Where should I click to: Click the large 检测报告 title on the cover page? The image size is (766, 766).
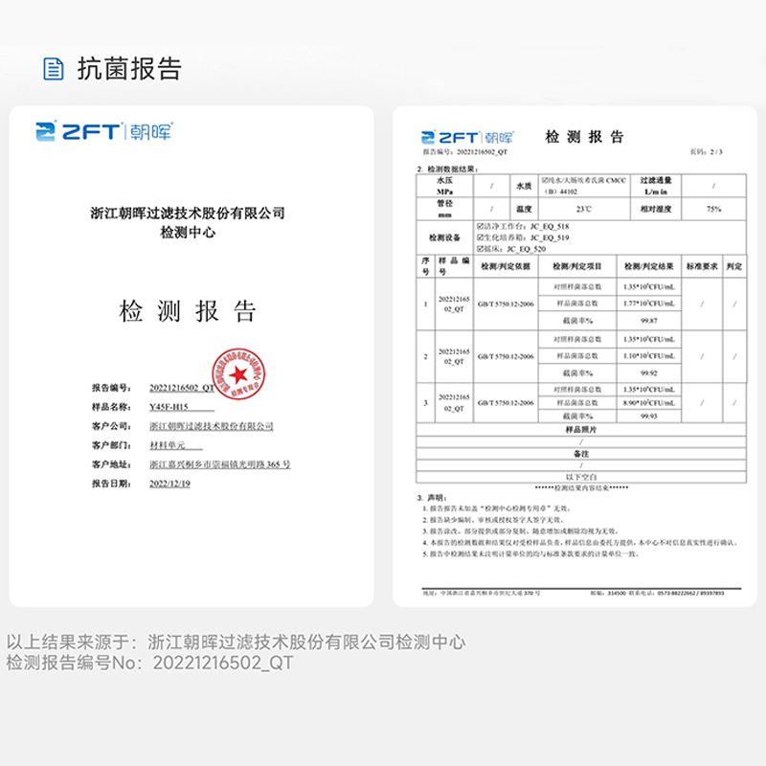tap(188, 311)
